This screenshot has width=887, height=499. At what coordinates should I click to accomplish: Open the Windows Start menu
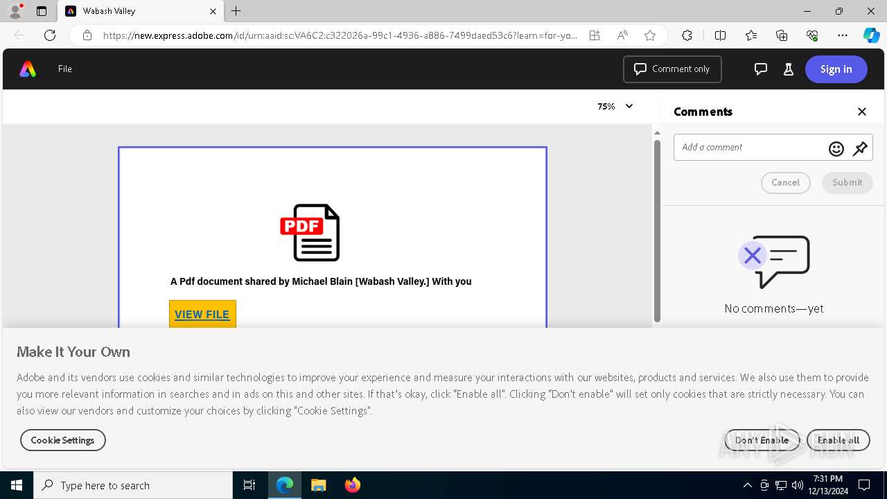point(17,485)
